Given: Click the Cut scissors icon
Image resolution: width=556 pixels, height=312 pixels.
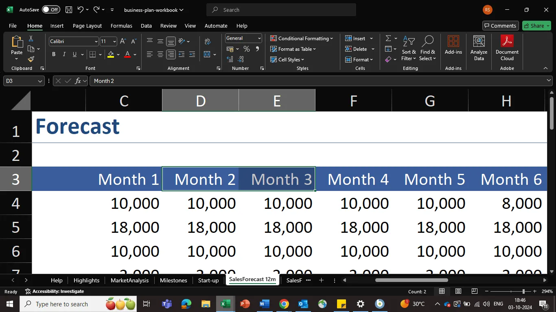Looking at the screenshot, I should point(31,39).
